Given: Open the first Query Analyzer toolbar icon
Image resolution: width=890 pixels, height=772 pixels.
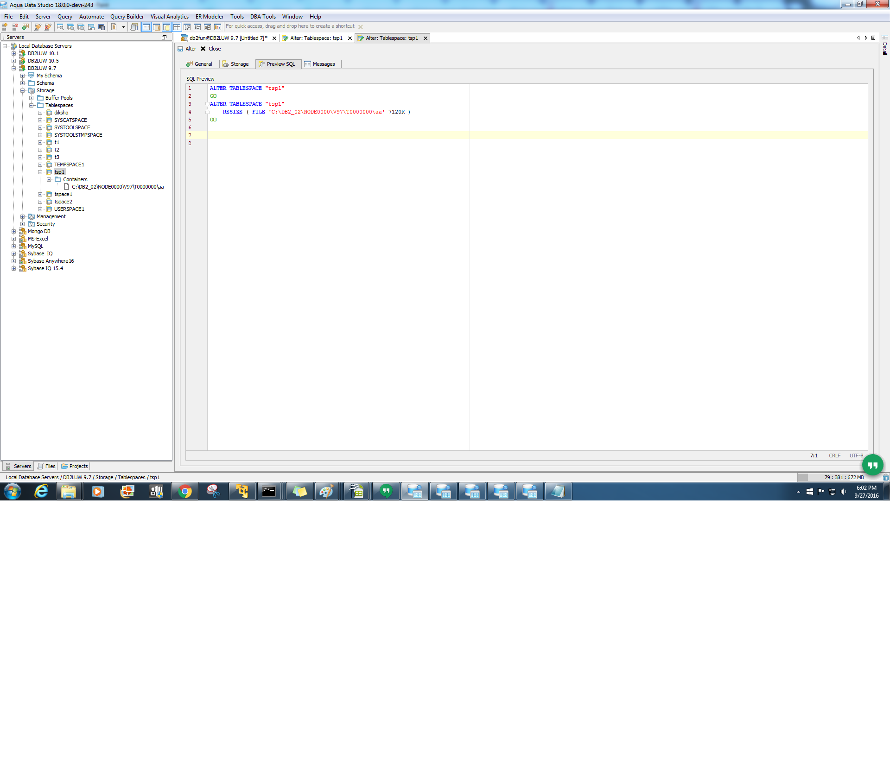Looking at the screenshot, I should 60,27.
